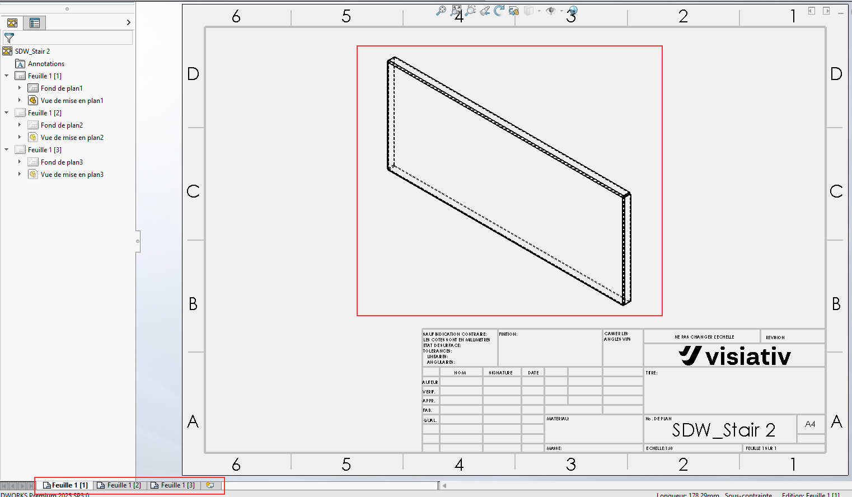The width and height of the screenshot is (852, 497).
Task: Click the 3D Drawing View icon
Action: [514, 11]
